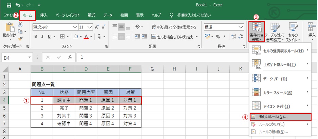The width and height of the screenshot is (318, 139).
Task: Open the データ tab
Action: (108, 15)
